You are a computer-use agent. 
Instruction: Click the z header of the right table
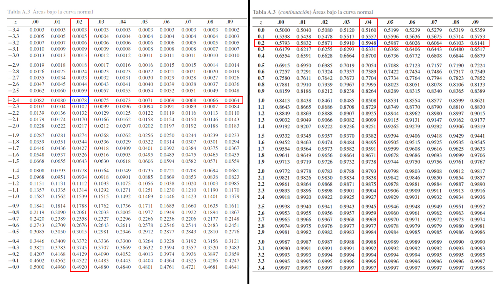point(261,23)
